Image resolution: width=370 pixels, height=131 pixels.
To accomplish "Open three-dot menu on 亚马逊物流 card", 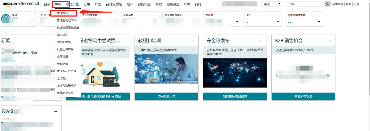I will [124, 41].
